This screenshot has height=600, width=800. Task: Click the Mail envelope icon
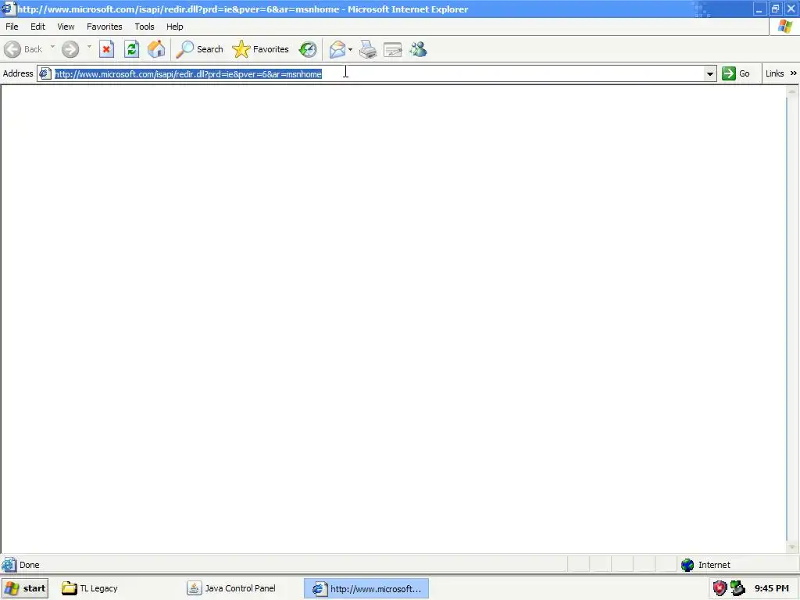click(337, 49)
